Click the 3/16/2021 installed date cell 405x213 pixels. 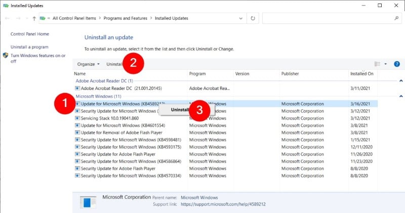tap(360, 104)
